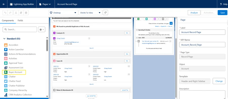Click New in the Opportunities list
The width and height of the screenshot is (228, 99).
127,54
